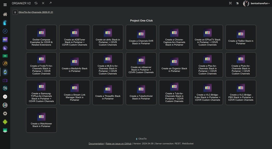The width and height of the screenshot is (272, 149).
Task: Open the hamburger menu in the top-left
Action: point(5,5)
